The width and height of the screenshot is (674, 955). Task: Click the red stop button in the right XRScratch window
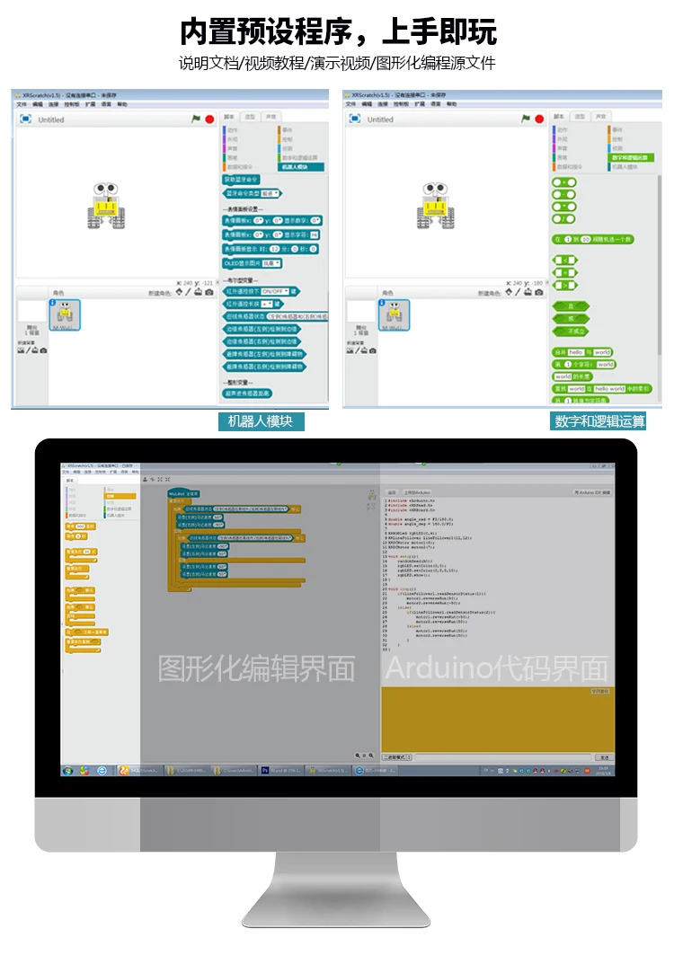[539, 119]
